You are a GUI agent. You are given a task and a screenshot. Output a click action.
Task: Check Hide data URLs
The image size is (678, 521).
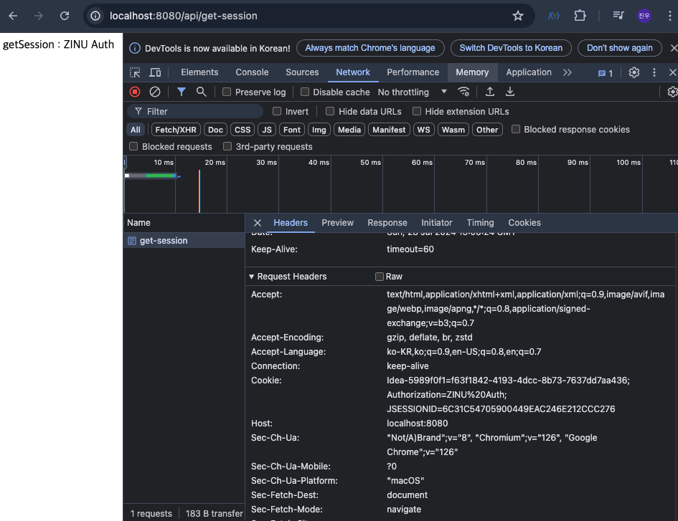[330, 112]
